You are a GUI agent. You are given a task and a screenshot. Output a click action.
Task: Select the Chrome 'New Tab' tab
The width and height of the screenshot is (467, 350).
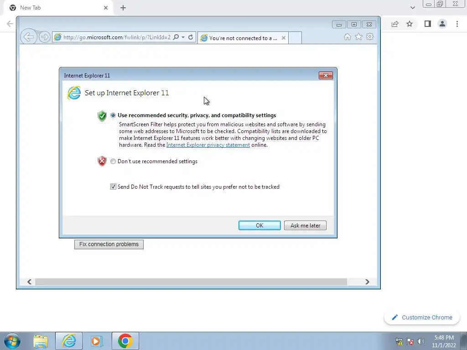[58, 8]
